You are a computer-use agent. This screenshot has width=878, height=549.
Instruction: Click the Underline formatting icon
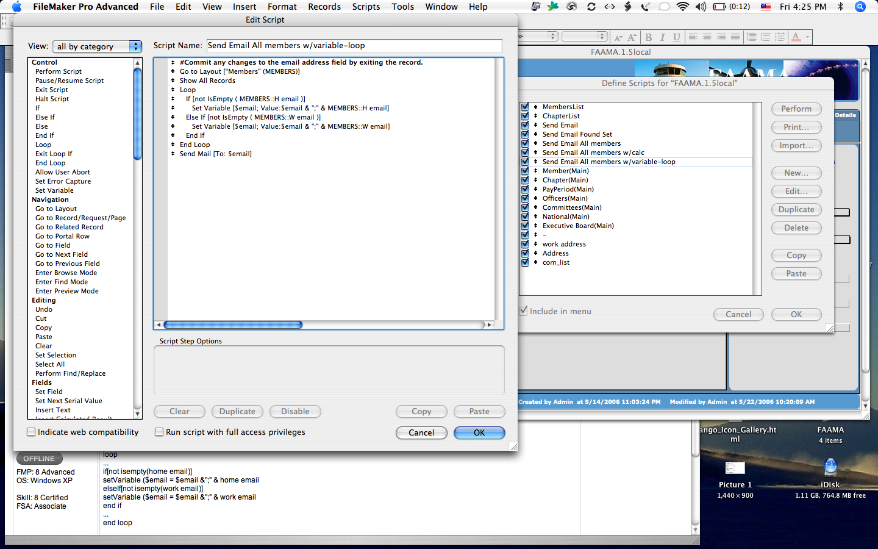coord(676,37)
